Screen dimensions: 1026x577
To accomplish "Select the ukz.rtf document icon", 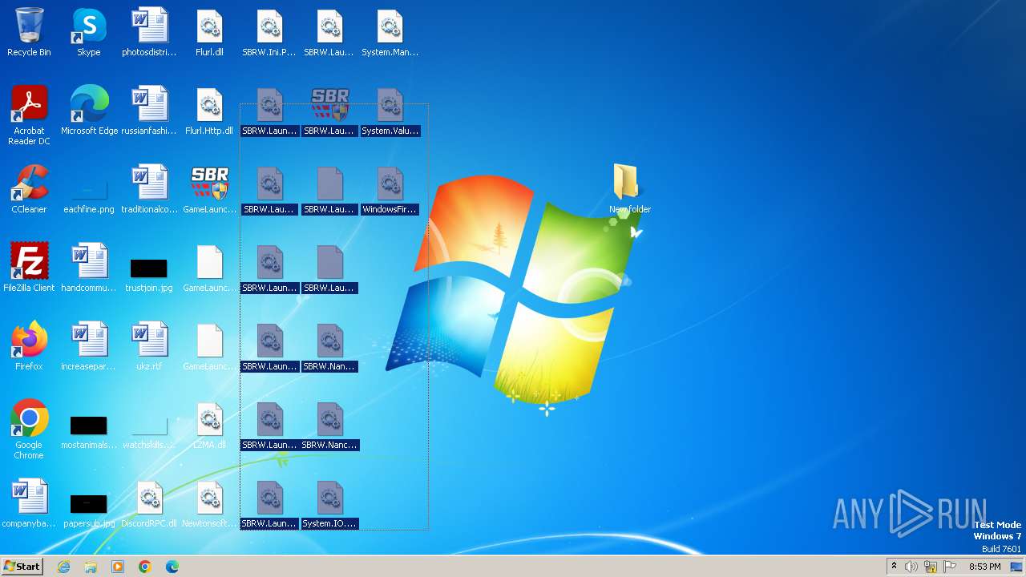I will click(149, 347).
